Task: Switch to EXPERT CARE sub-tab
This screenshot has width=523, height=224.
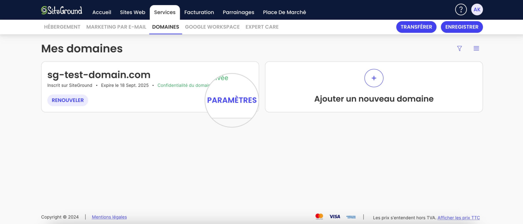Action: click(x=262, y=27)
